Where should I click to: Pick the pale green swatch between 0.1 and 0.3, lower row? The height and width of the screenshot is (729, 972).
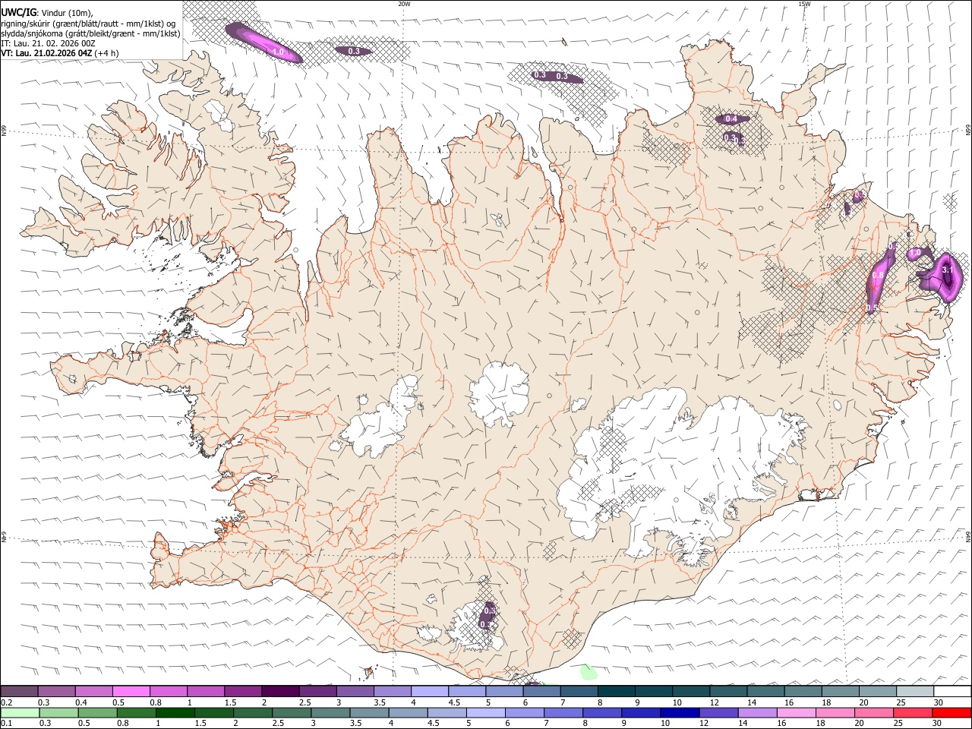coord(19,712)
